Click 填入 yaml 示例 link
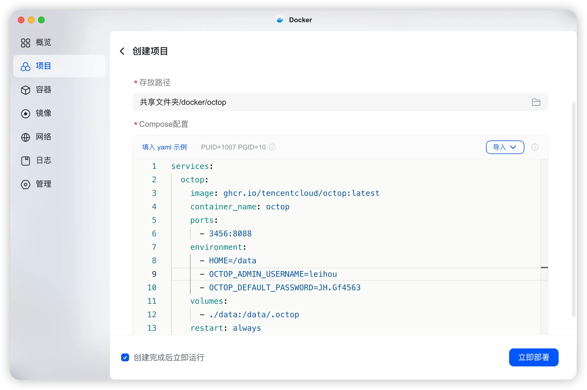Viewport: 587px width, 390px height. point(164,147)
